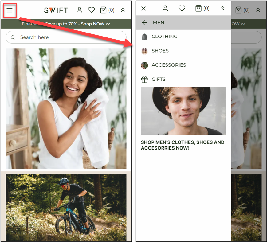Viewport: 267px width, 242px height.
Task: Click the wishlist heart in menu drawer header
Action: click(x=182, y=9)
